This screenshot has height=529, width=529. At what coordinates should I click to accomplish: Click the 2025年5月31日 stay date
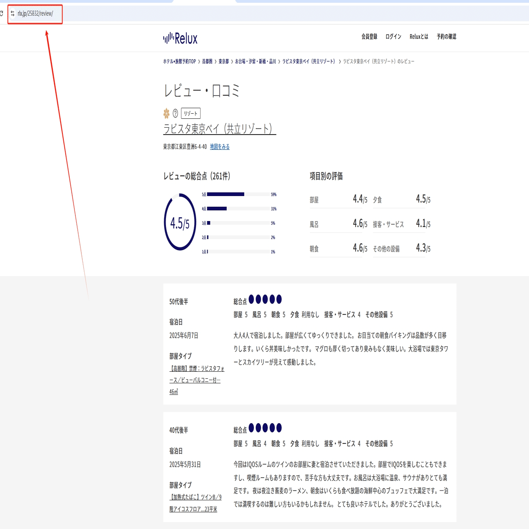click(x=185, y=465)
